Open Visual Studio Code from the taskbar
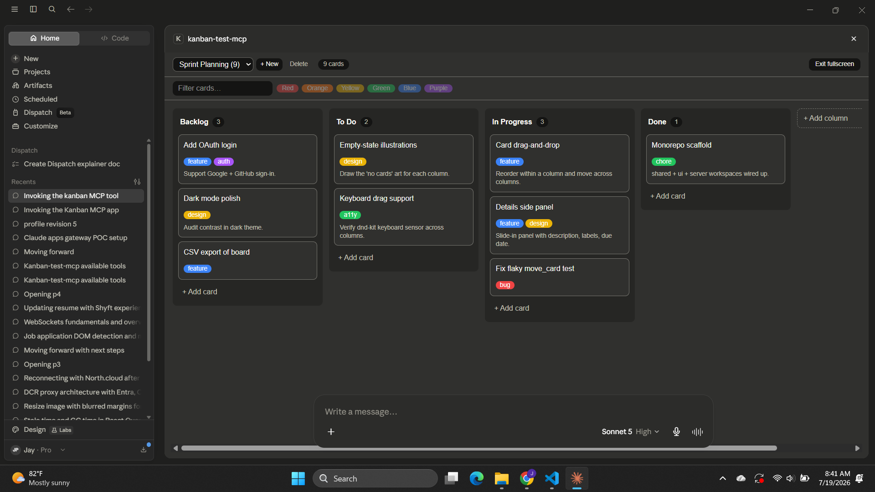This screenshot has height=492, width=875. [551, 478]
